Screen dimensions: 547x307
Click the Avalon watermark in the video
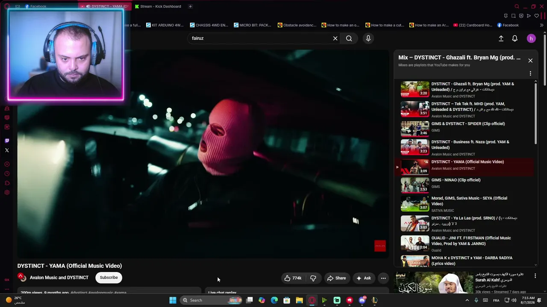pos(380,246)
